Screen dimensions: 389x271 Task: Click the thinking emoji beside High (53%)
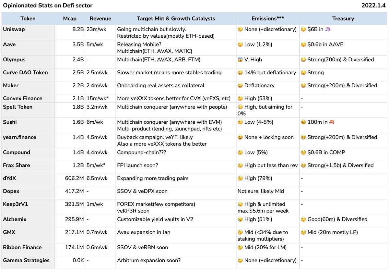click(x=240, y=98)
